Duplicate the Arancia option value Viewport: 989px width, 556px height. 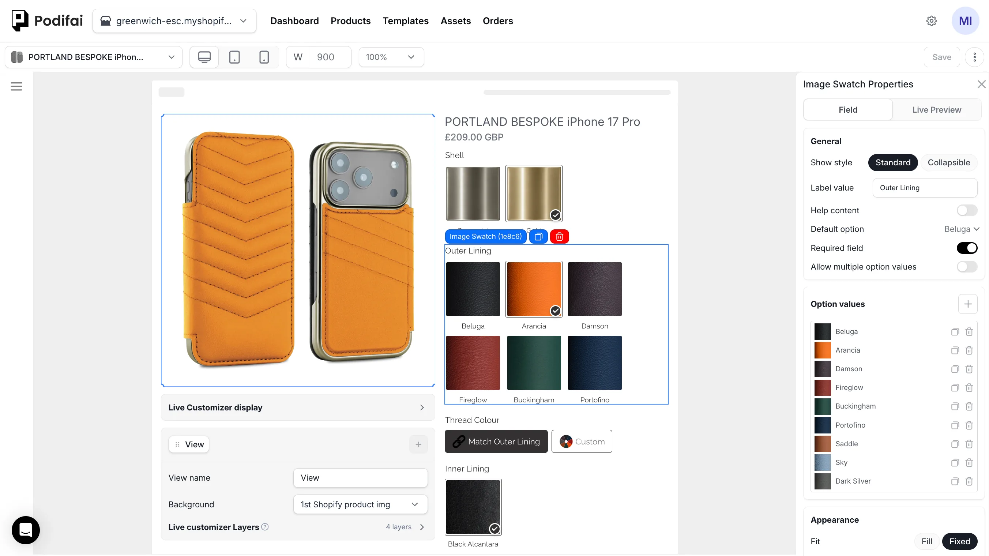[955, 350]
